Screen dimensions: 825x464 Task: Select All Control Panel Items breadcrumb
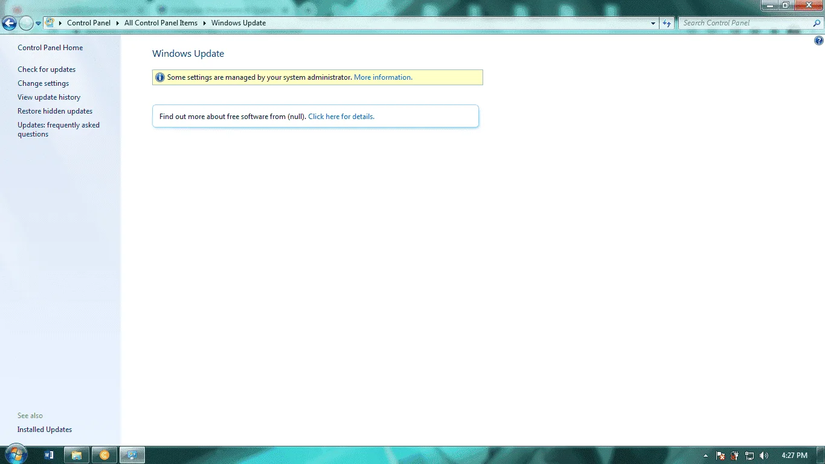[x=161, y=23]
